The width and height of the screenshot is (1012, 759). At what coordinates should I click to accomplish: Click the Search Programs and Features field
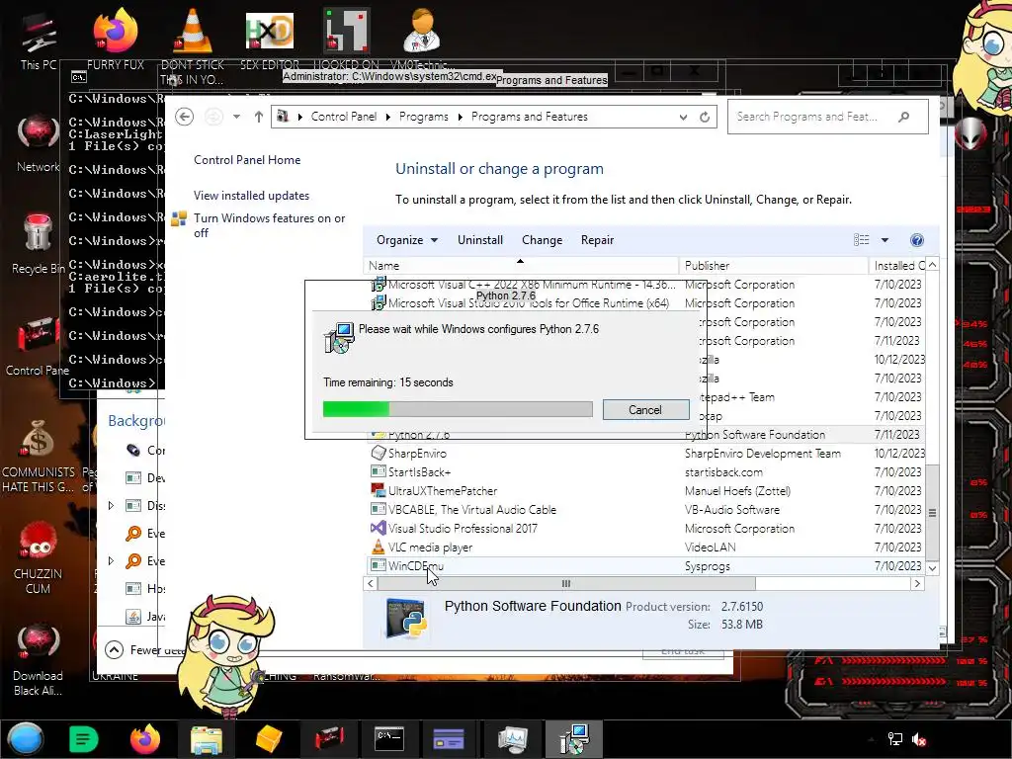pos(827,117)
